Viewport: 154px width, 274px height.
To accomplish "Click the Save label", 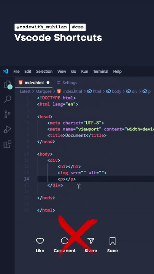I will click(x=113, y=250).
